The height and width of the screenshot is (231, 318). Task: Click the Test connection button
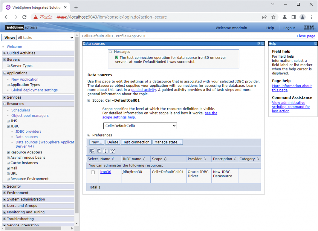pos(136,142)
